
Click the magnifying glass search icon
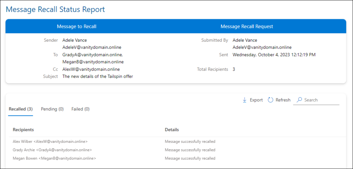pyautogui.click(x=299, y=100)
